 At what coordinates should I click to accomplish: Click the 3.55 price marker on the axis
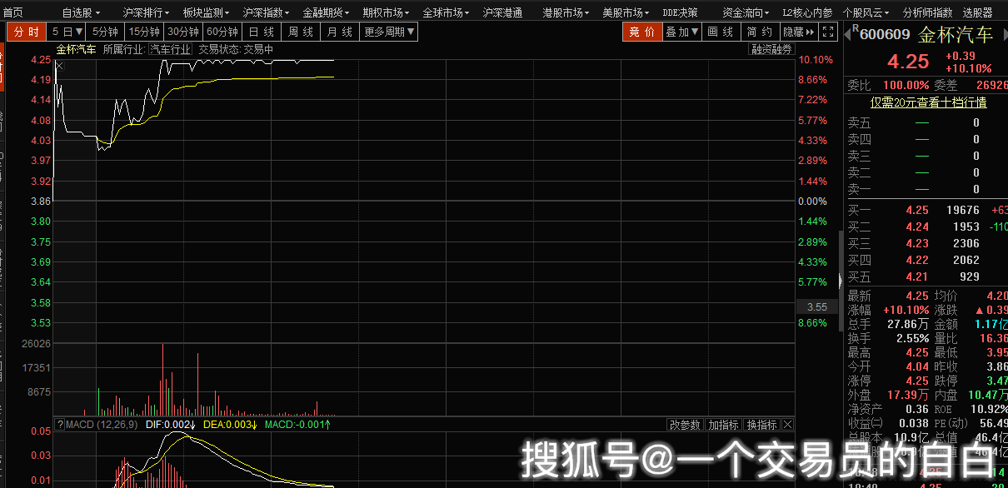pyautogui.click(x=816, y=306)
